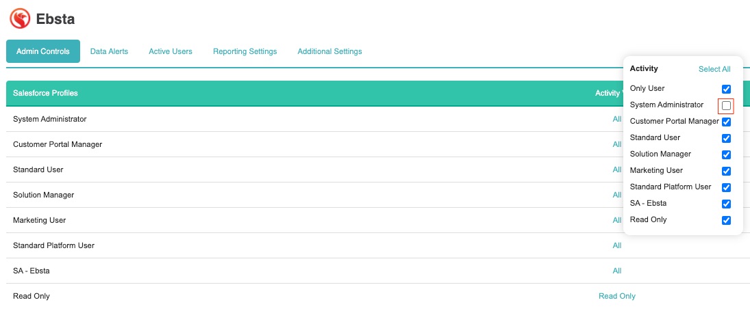This screenshot has width=750, height=311.
Task: Uncheck the Standard Platform User checkbox
Action: point(726,187)
